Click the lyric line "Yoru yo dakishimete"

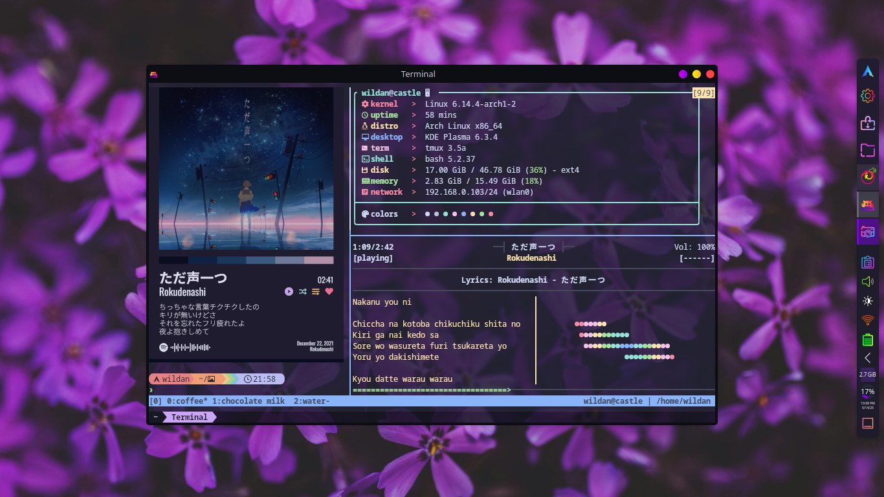395,357
